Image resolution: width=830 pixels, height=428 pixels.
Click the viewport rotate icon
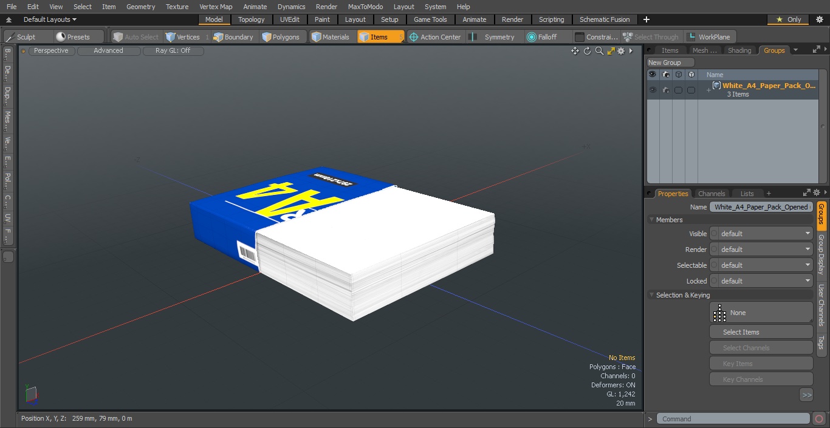pos(588,51)
